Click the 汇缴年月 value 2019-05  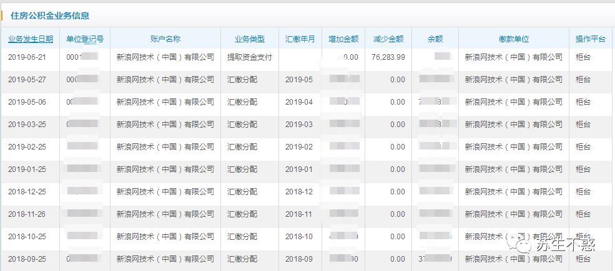299,80
